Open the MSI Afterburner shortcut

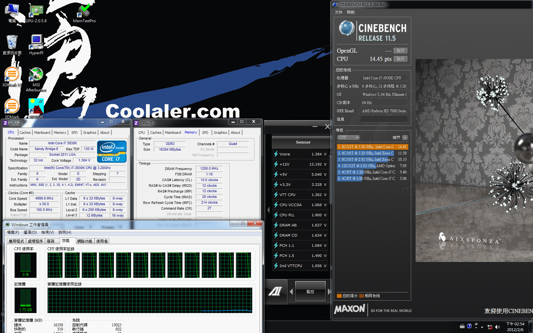point(36,79)
